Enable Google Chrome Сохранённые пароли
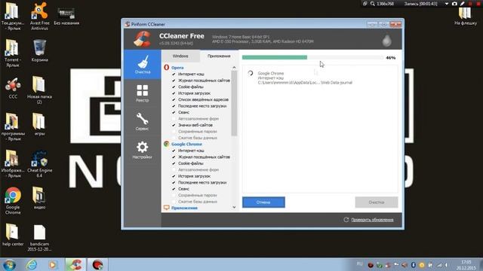This screenshot has width=483, height=271. coord(174,195)
